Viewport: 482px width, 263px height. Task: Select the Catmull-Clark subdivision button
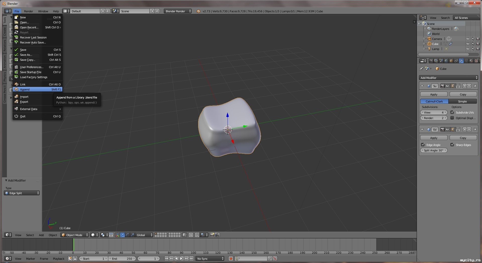434,101
